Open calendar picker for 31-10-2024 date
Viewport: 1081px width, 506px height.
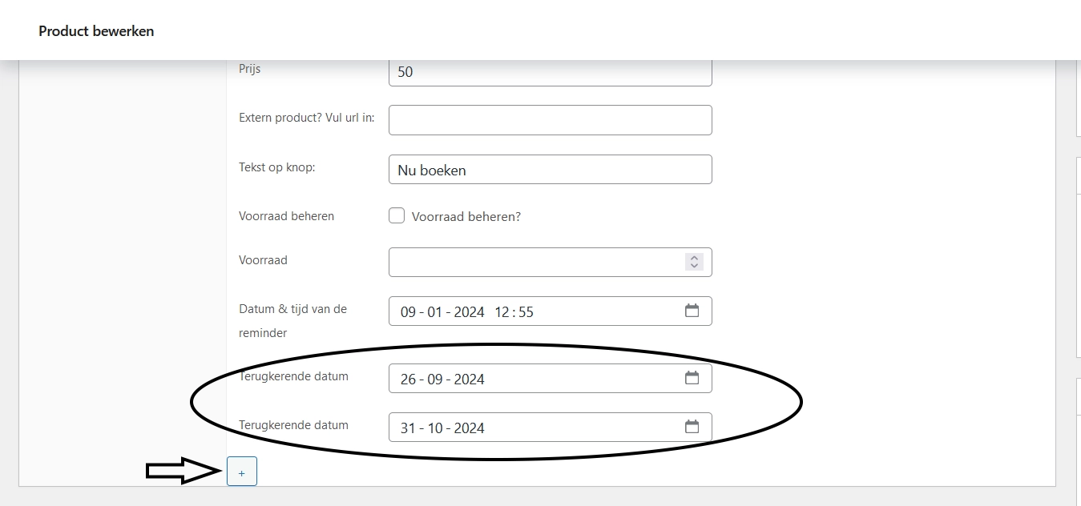(692, 427)
